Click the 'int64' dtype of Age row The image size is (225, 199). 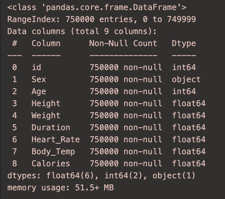point(184,91)
